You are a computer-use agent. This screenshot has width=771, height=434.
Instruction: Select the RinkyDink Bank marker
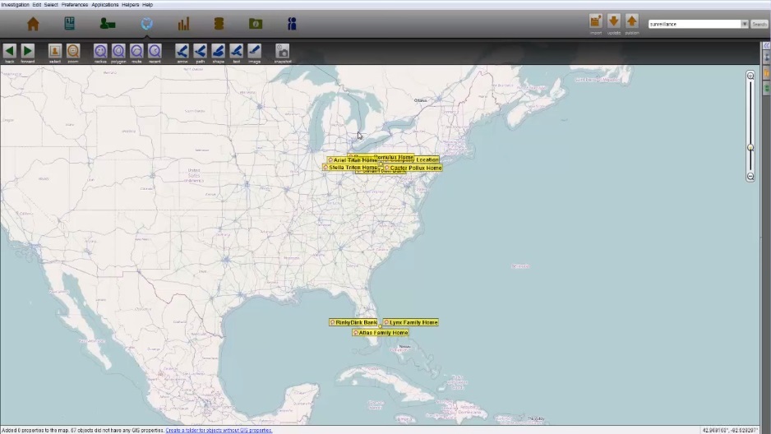point(353,322)
